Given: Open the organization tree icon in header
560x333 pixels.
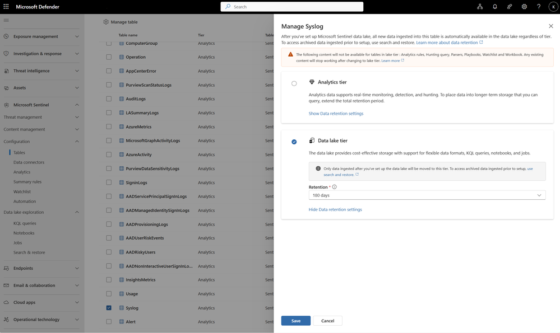Looking at the screenshot, I should [480, 6].
